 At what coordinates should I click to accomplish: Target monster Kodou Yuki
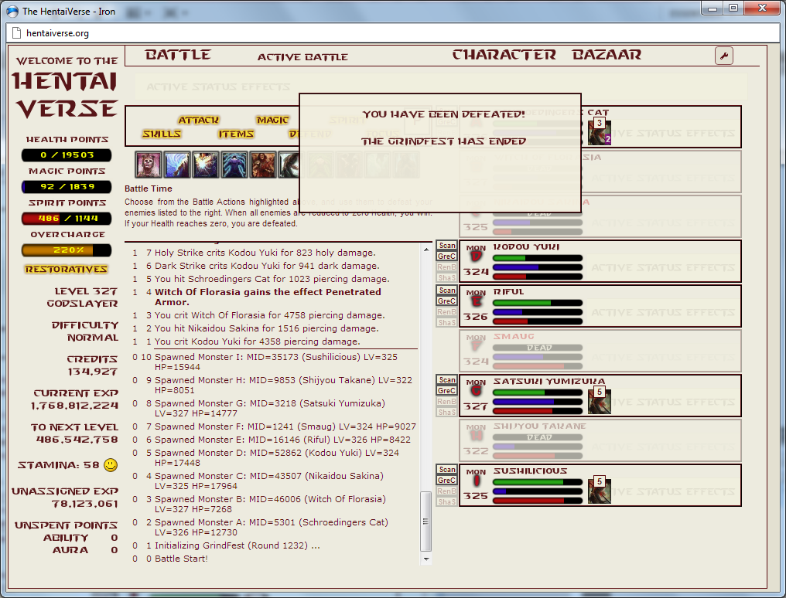(x=600, y=260)
